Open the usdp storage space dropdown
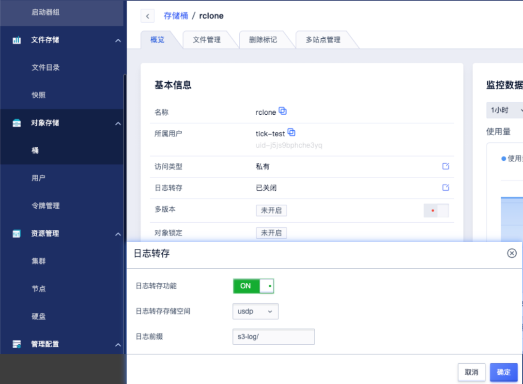Image resolution: width=523 pixels, height=384 pixels. 255,311
